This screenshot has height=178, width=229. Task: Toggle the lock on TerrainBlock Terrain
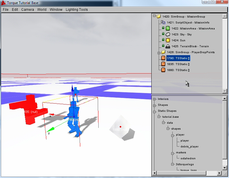click(x=163, y=46)
